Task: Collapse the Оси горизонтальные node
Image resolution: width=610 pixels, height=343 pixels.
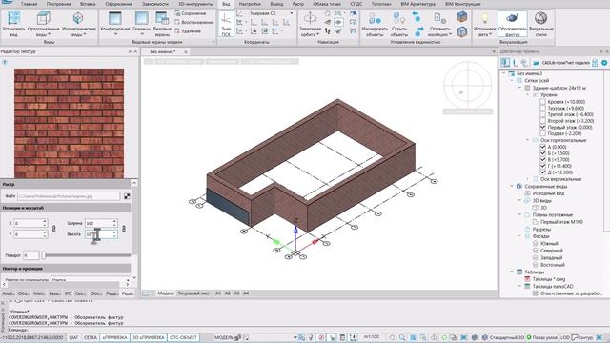Action: [x=528, y=140]
